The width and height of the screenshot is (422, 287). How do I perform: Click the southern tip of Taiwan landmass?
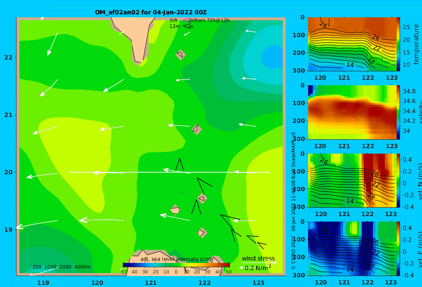tap(139, 62)
